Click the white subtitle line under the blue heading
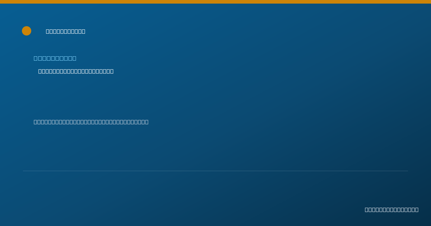Viewport: 431px width, 226px height. [76, 71]
